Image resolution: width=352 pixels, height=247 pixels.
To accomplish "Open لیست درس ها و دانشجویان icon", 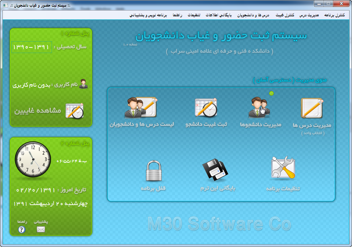I will (x=141, y=108).
